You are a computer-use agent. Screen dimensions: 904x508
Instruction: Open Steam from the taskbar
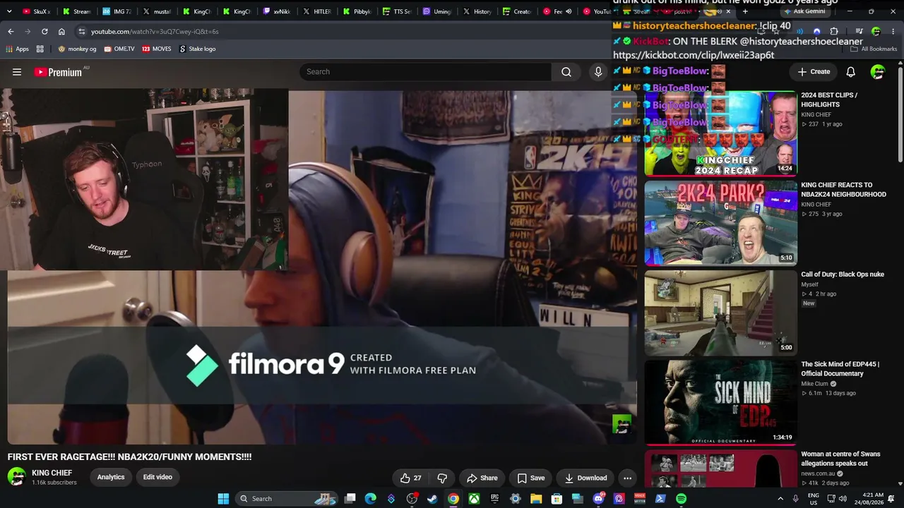click(x=432, y=499)
